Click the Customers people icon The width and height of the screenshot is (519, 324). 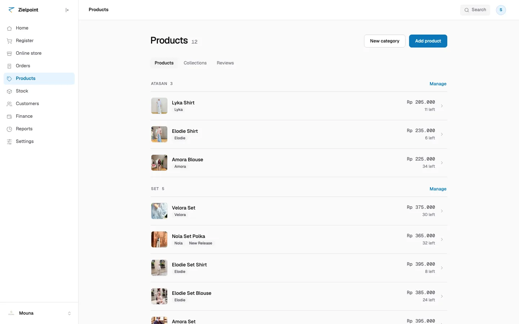(9, 104)
